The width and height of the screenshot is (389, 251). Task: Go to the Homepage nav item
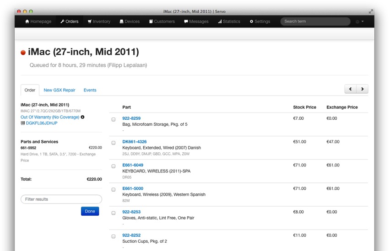(x=38, y=21)
